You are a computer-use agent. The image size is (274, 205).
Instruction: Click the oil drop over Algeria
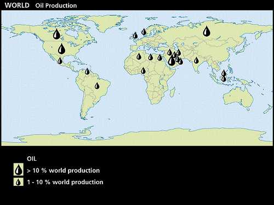[139, 56]
